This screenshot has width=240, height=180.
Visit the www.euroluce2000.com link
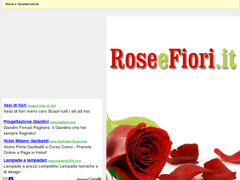(64, 161)
